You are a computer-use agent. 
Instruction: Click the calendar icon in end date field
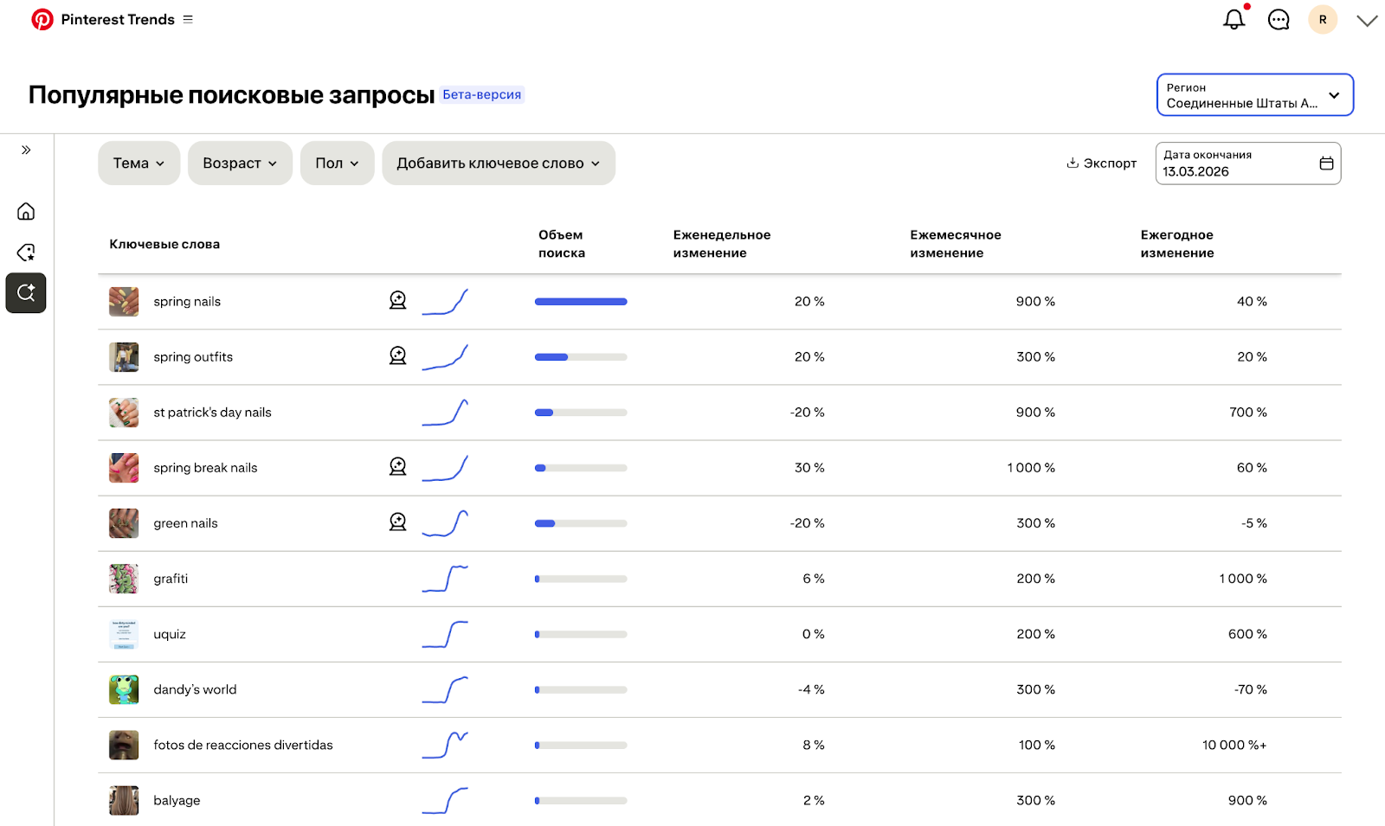coord(1325,163)
